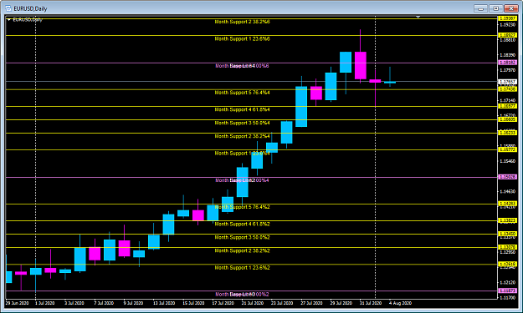Click the yellow 1.12618 price tag
This screenshot has width=523, height=313.
[x=507, y=264]
